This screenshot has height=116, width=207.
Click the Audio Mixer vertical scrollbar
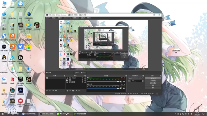pyautogui.click(x=126, y=84)
